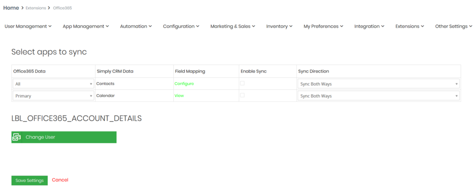473x189 pixels.
Task: Open View field mapping for Calendar
Action: point(179,95)
